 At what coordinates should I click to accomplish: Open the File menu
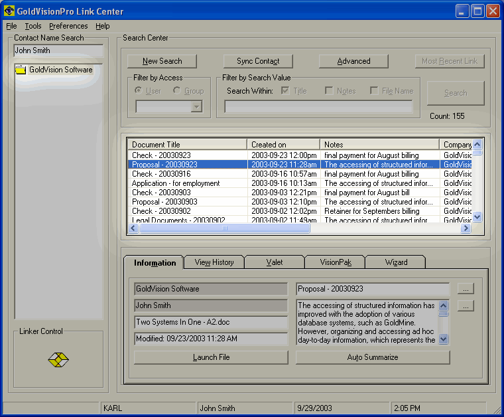[x=11, y=26]
